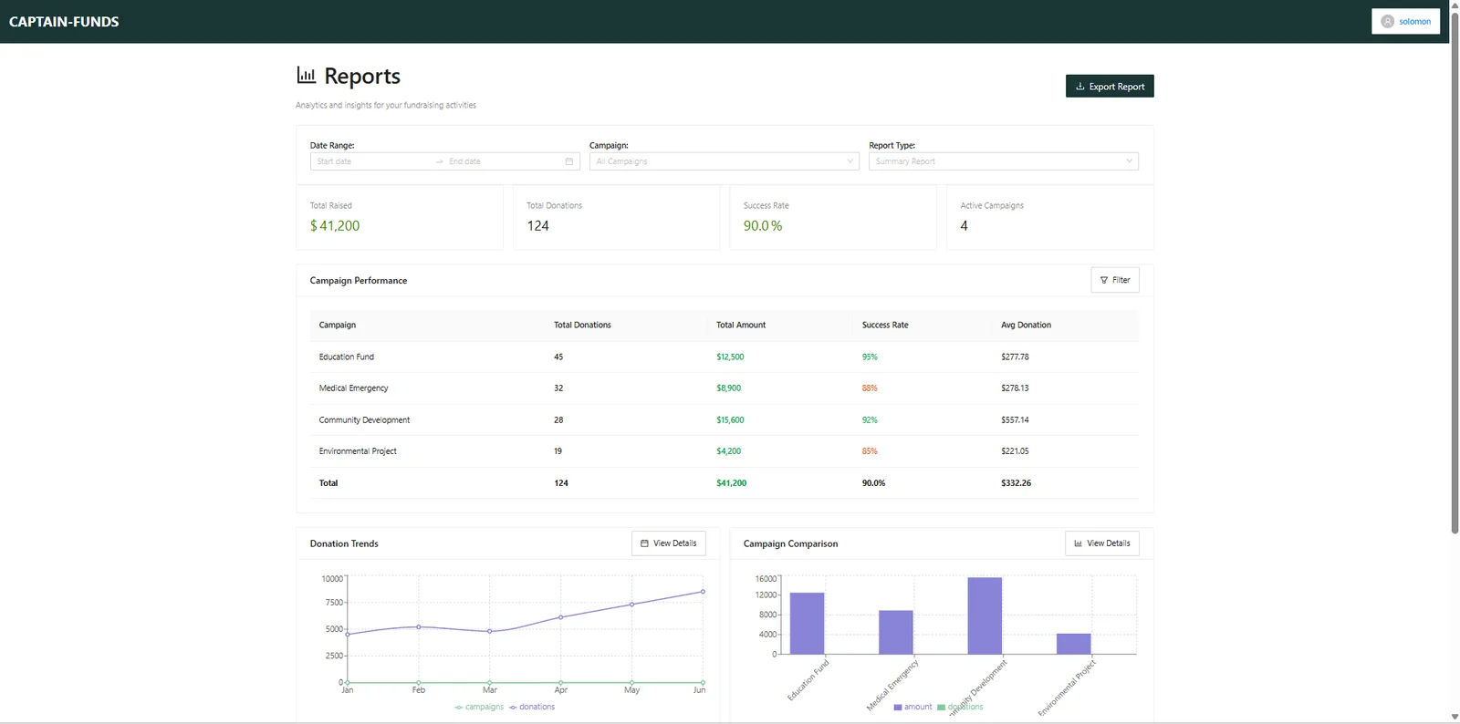Click the $15,600 total amount cell

pyautogui.click(x=730, y=420)
